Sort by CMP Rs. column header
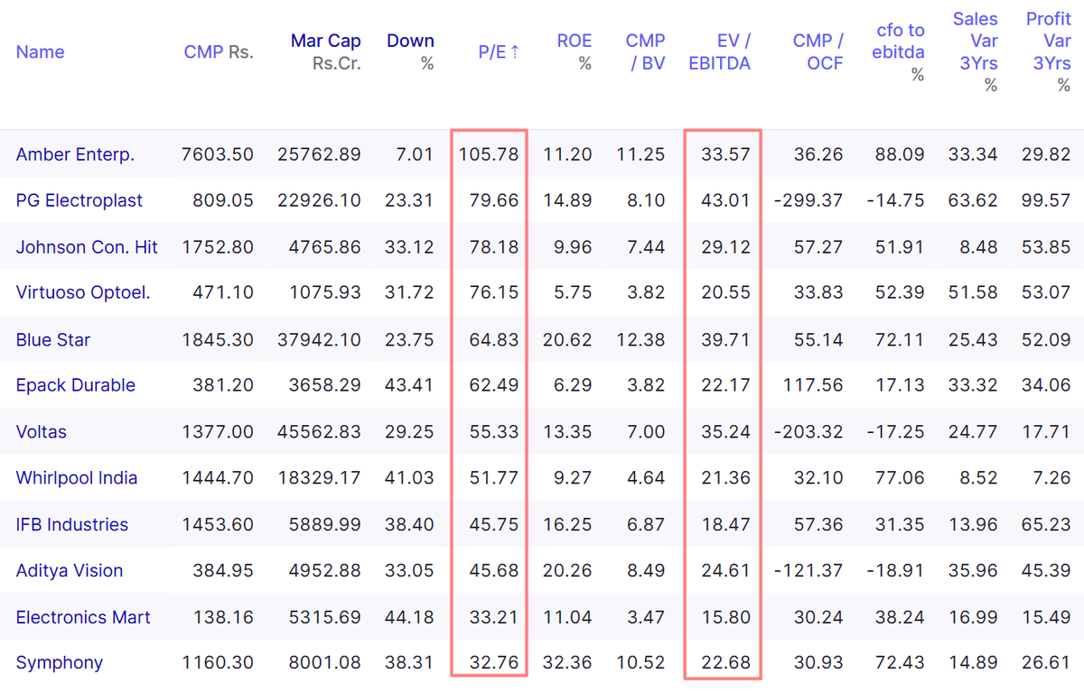 tap(219, 52)
